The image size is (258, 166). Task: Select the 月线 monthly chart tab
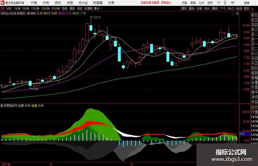pyautogui.click(x=80, y=8)
